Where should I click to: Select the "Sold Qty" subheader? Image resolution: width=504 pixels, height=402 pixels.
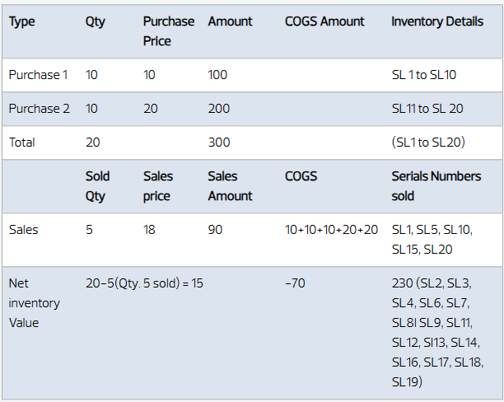pos(97,186)
